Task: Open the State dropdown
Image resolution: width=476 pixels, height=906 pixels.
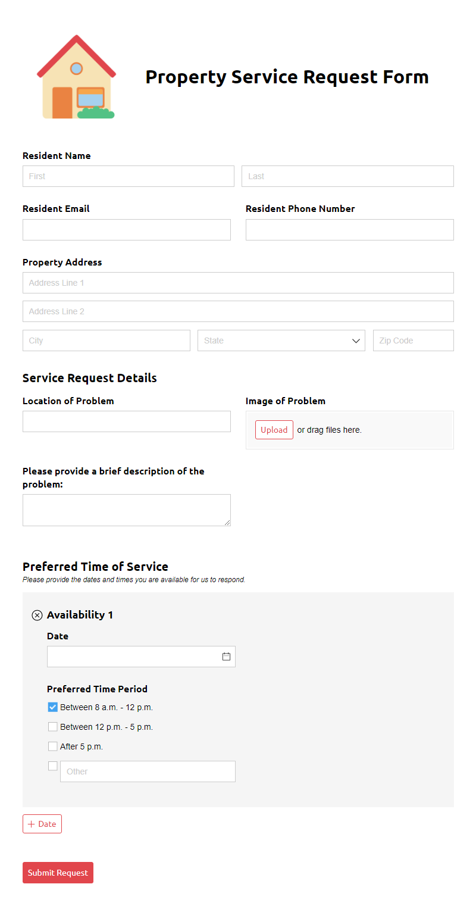Action: point(281,340)
